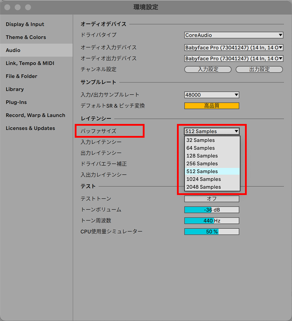Click the tone volume -36 dB slider
292x321 pixels.
click(212, 210)
